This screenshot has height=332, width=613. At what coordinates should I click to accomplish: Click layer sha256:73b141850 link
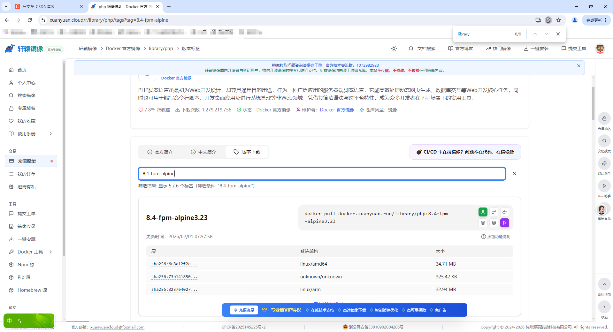(x=174, y=277)
